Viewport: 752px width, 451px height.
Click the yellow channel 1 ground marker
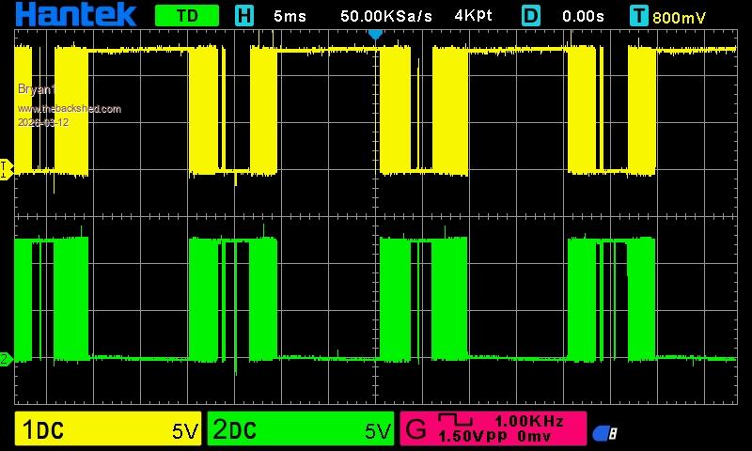pos(5,168)
